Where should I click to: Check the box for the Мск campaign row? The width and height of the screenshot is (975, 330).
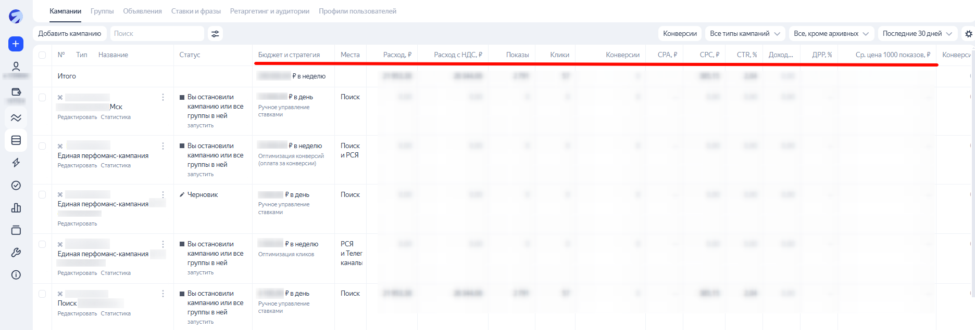coord(42,97)
